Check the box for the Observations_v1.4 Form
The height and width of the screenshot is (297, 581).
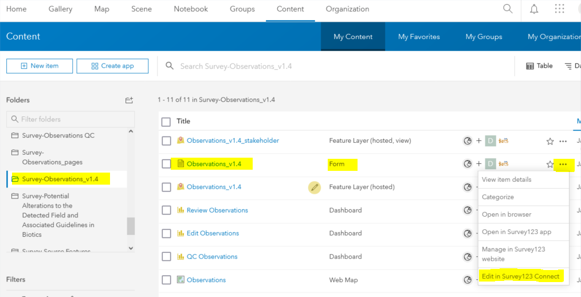(166, 164)
